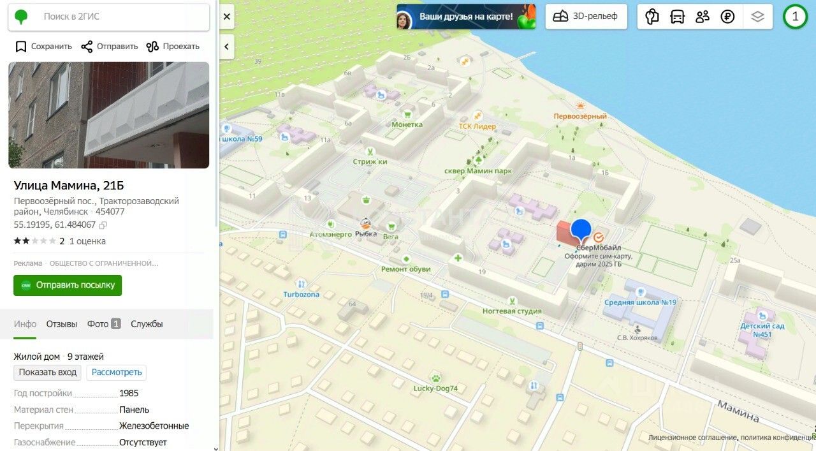Open route with Проехать icon
Viewport: 816px width, 451px height.
pyautogui.click(x=152, y=47)
